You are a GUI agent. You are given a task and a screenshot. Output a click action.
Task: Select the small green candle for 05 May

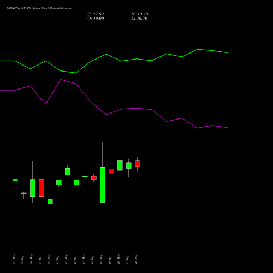coord(24,193)
